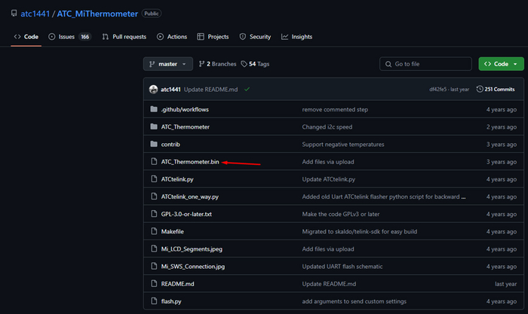Open atc1441 author link in commit header
Screen dimensions: 528x314
[x=170, y=90]
